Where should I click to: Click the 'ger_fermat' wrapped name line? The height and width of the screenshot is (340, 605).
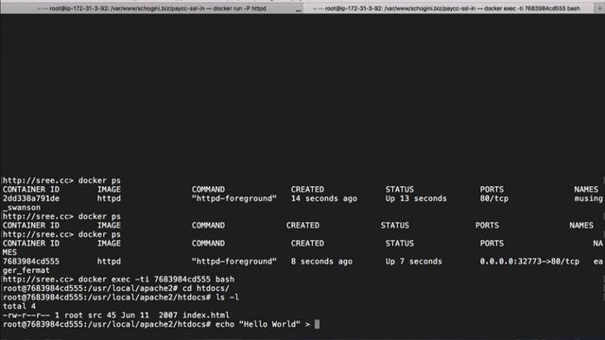(26, 270)
